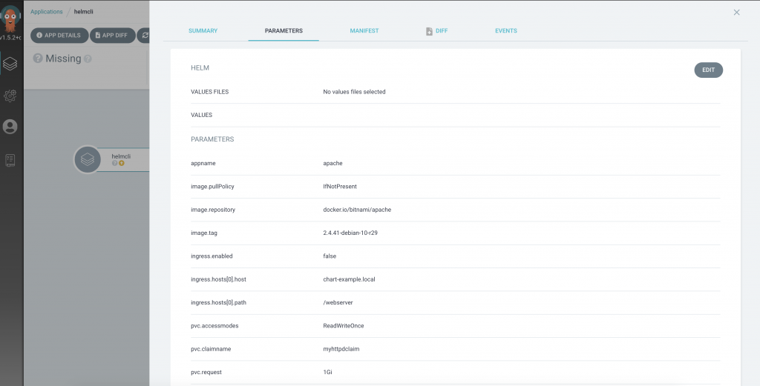Click the '2.4.41-debian-10-r29' value
This screenshot has height=386, width=760.
click(350, 233)
